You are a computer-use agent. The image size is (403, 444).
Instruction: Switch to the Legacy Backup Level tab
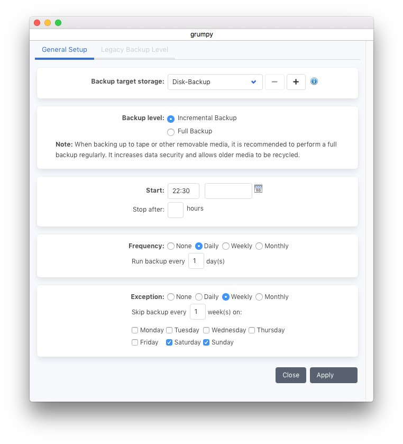pos(134,50)
